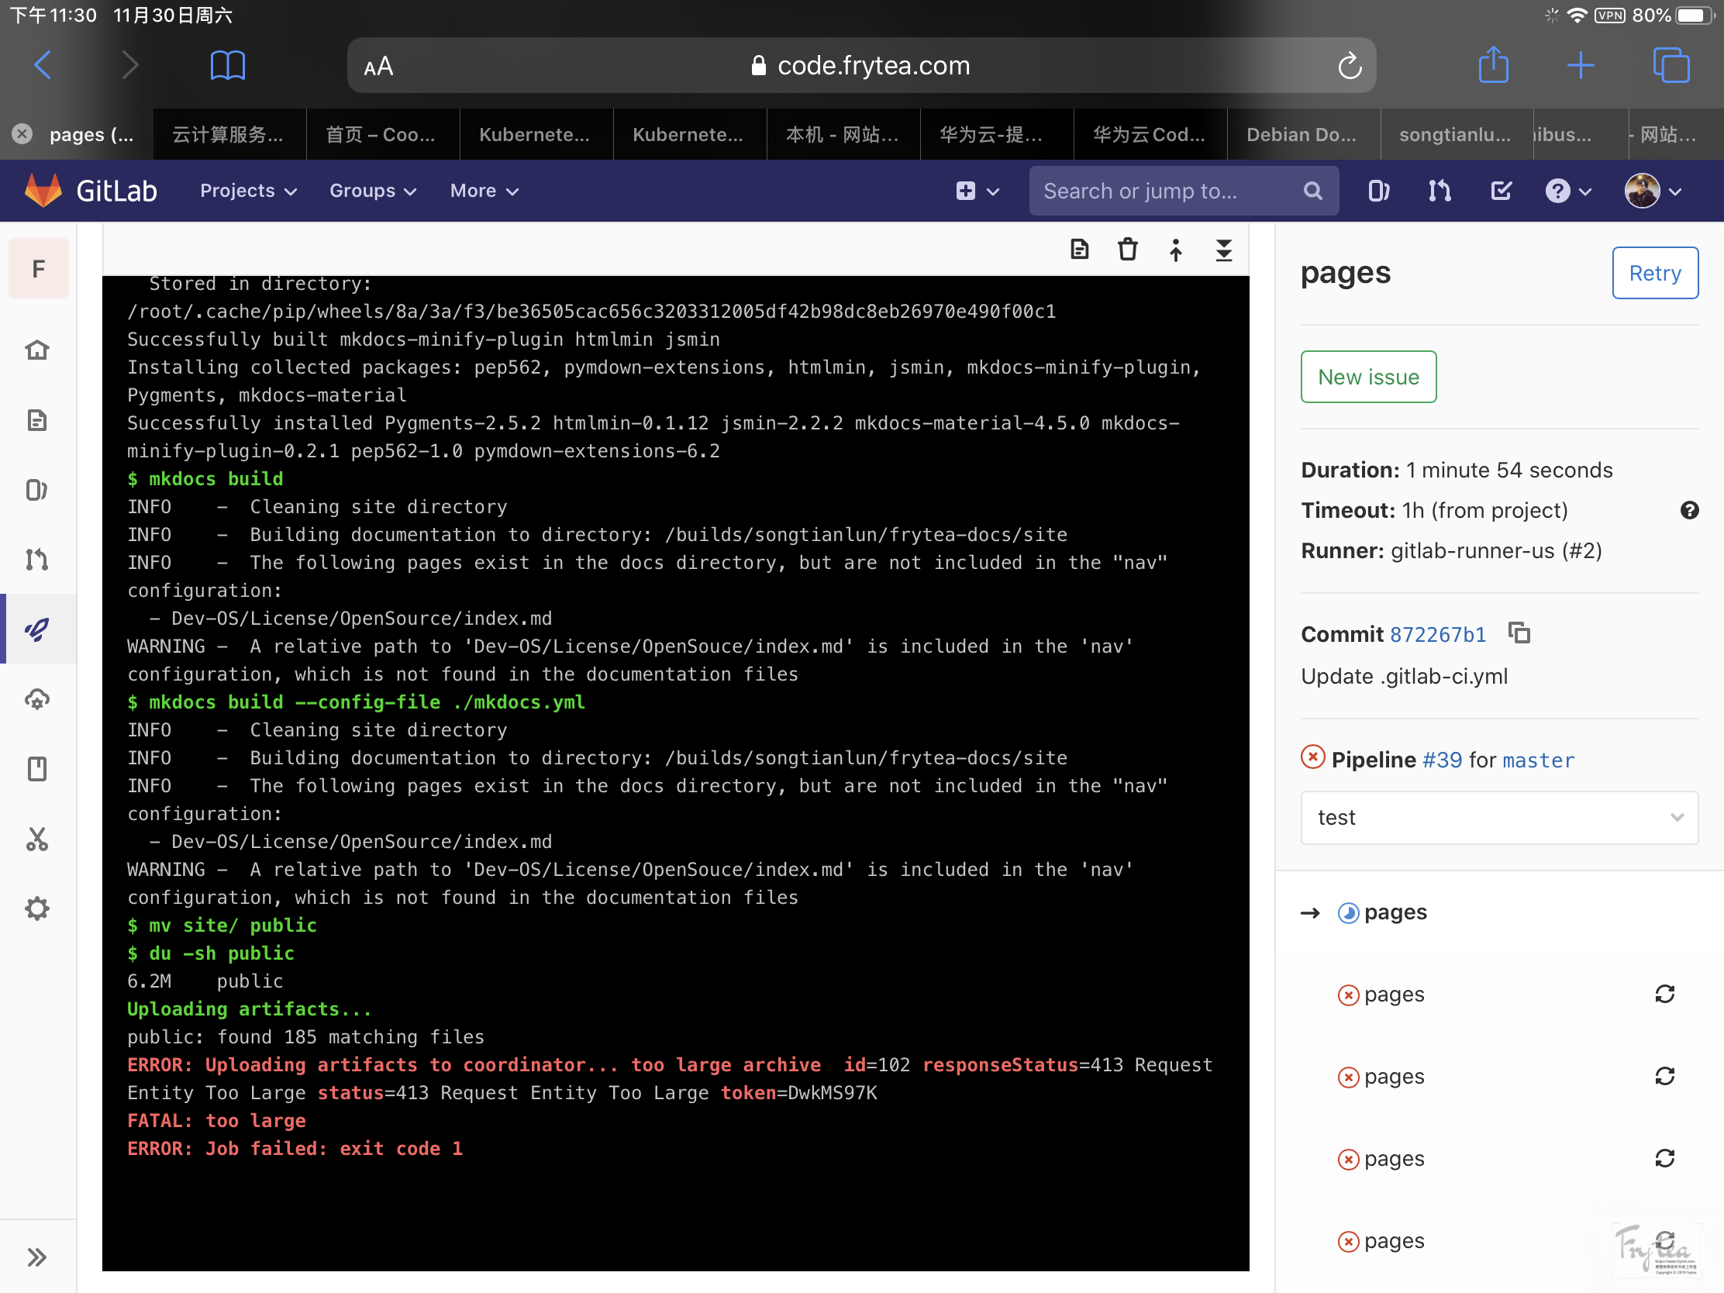Image resolution: width=1724 pixels, height=1293 pixels.
Task: Click the show complete raw log icon
Action: (x=1080, y=250)
